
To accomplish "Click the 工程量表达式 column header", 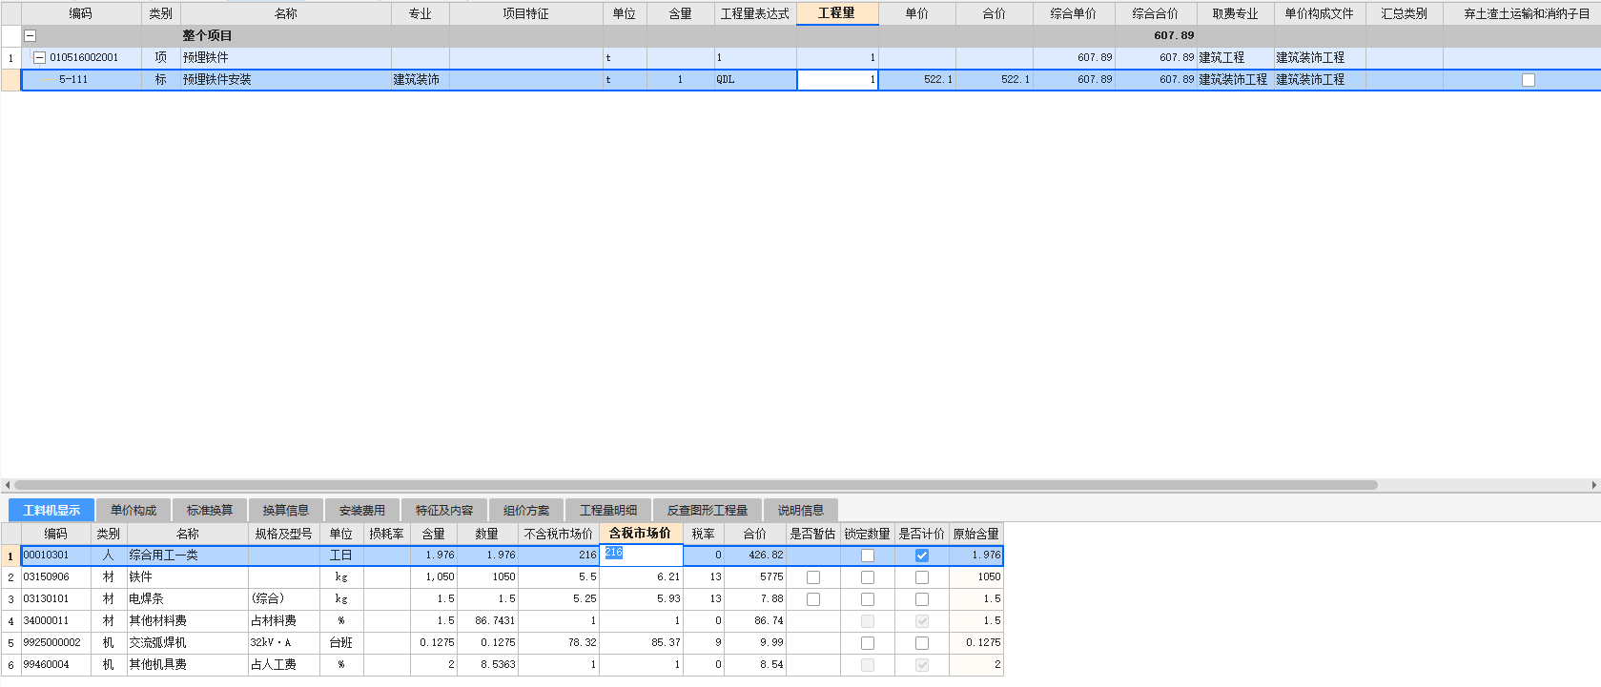I will (754, 13).
